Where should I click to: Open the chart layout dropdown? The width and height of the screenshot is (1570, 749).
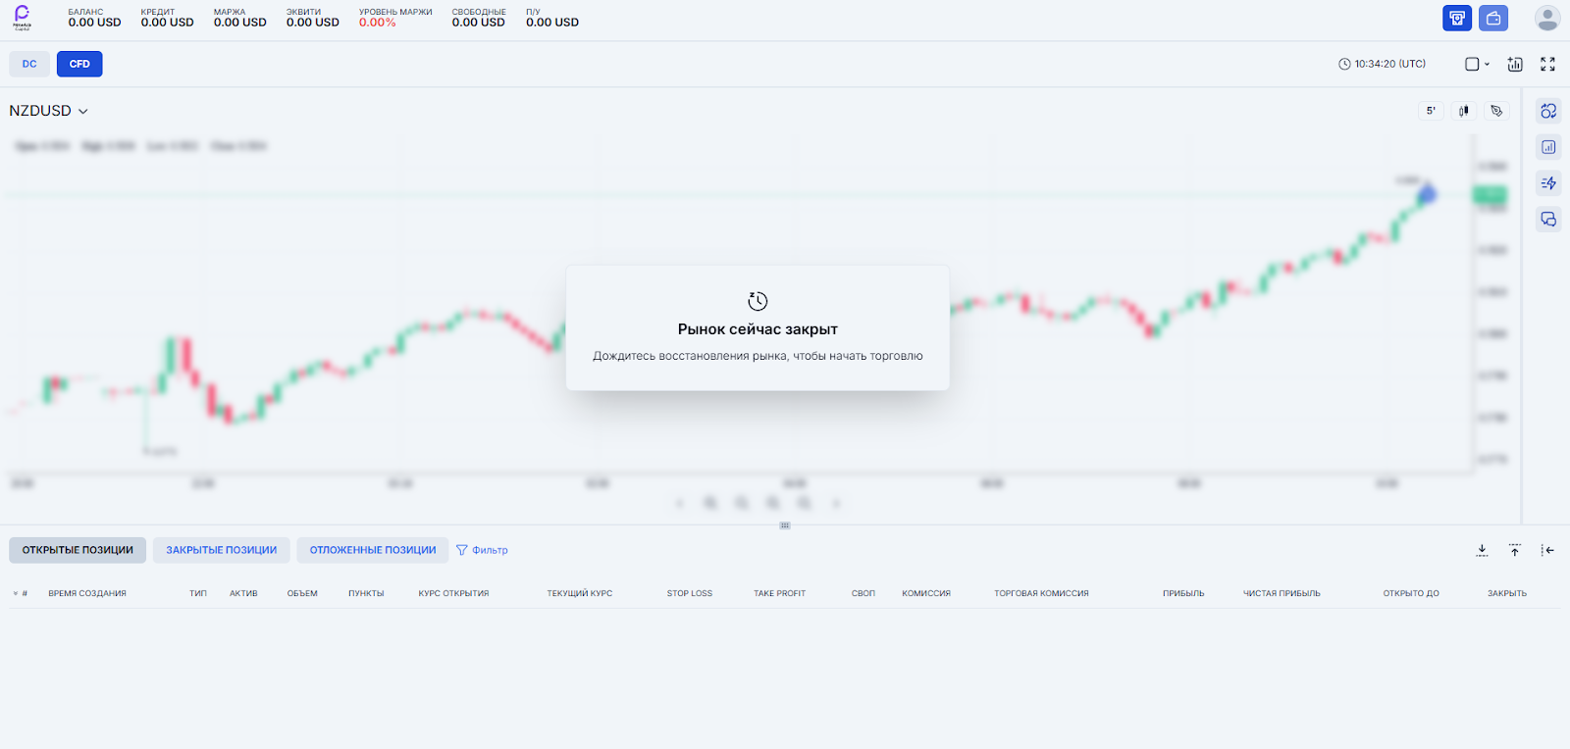(1477, 64)
